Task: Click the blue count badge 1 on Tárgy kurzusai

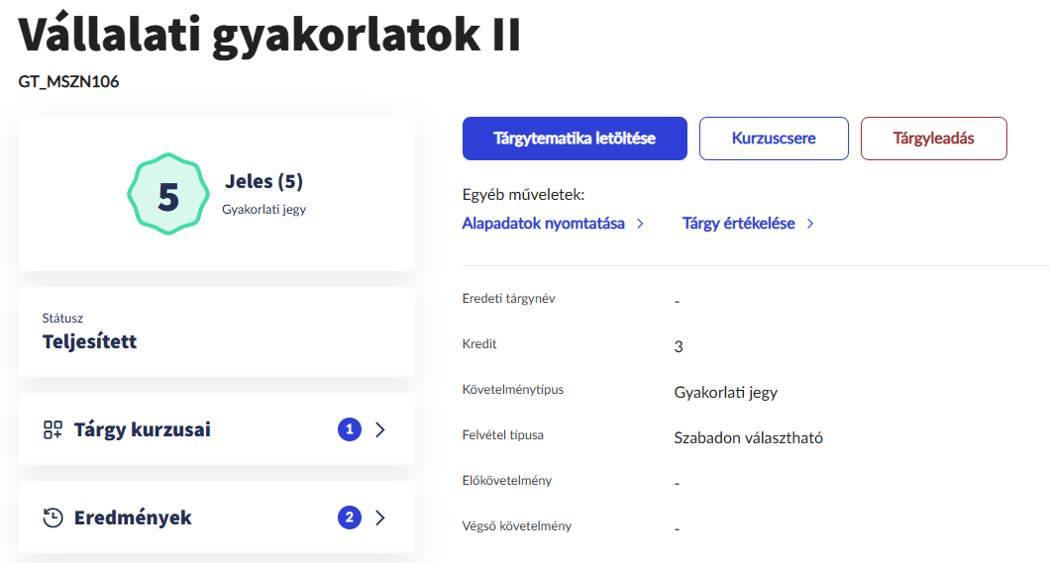Action: [349, 429]
